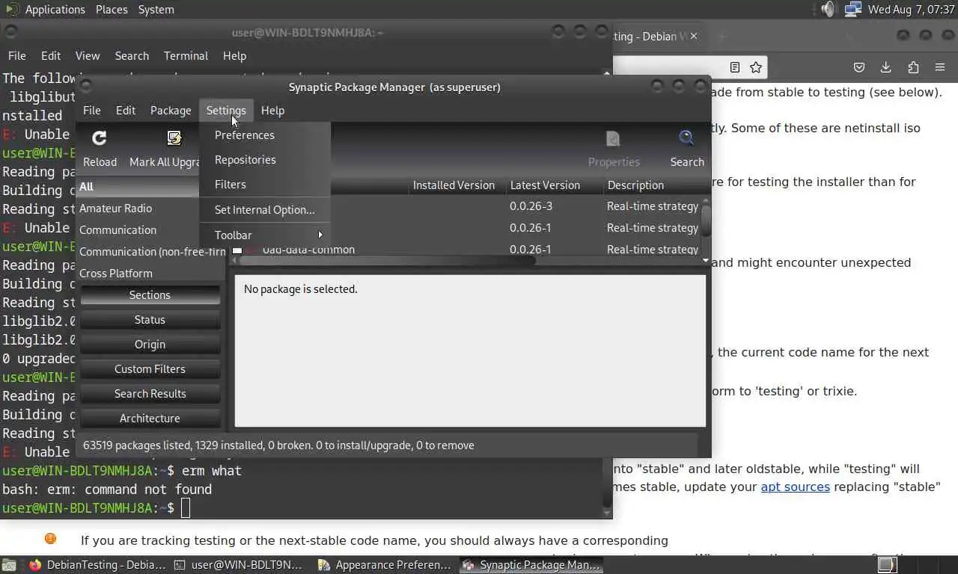
Task: Select Set Internal Option... menu entry
Action: point(265,210)
